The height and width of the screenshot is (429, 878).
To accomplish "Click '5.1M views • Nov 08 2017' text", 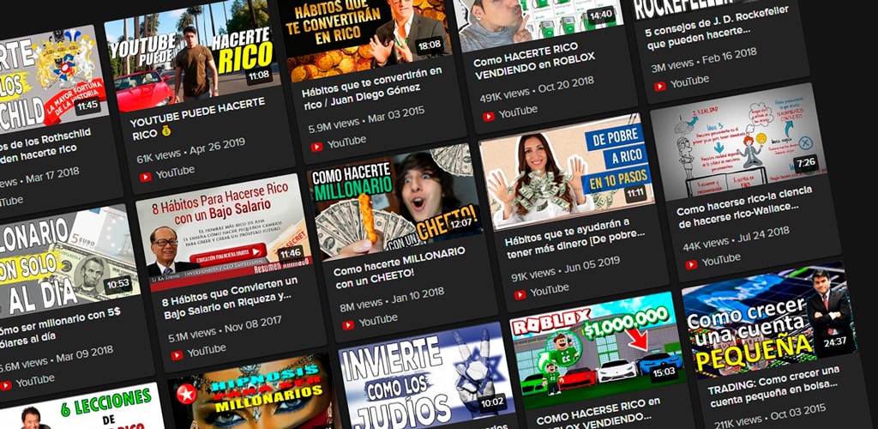I will 227,329.
